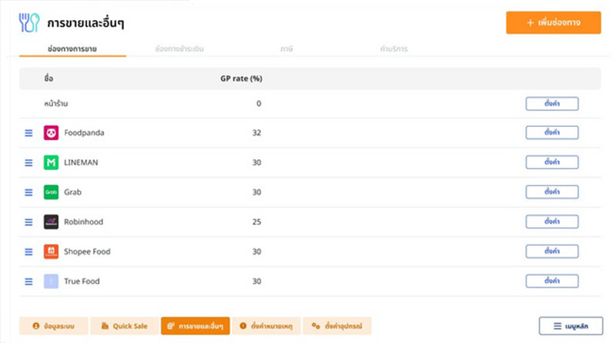
Task: Open ตั้งค่า for the LINEMAN channel
Action: coord(551,163)
